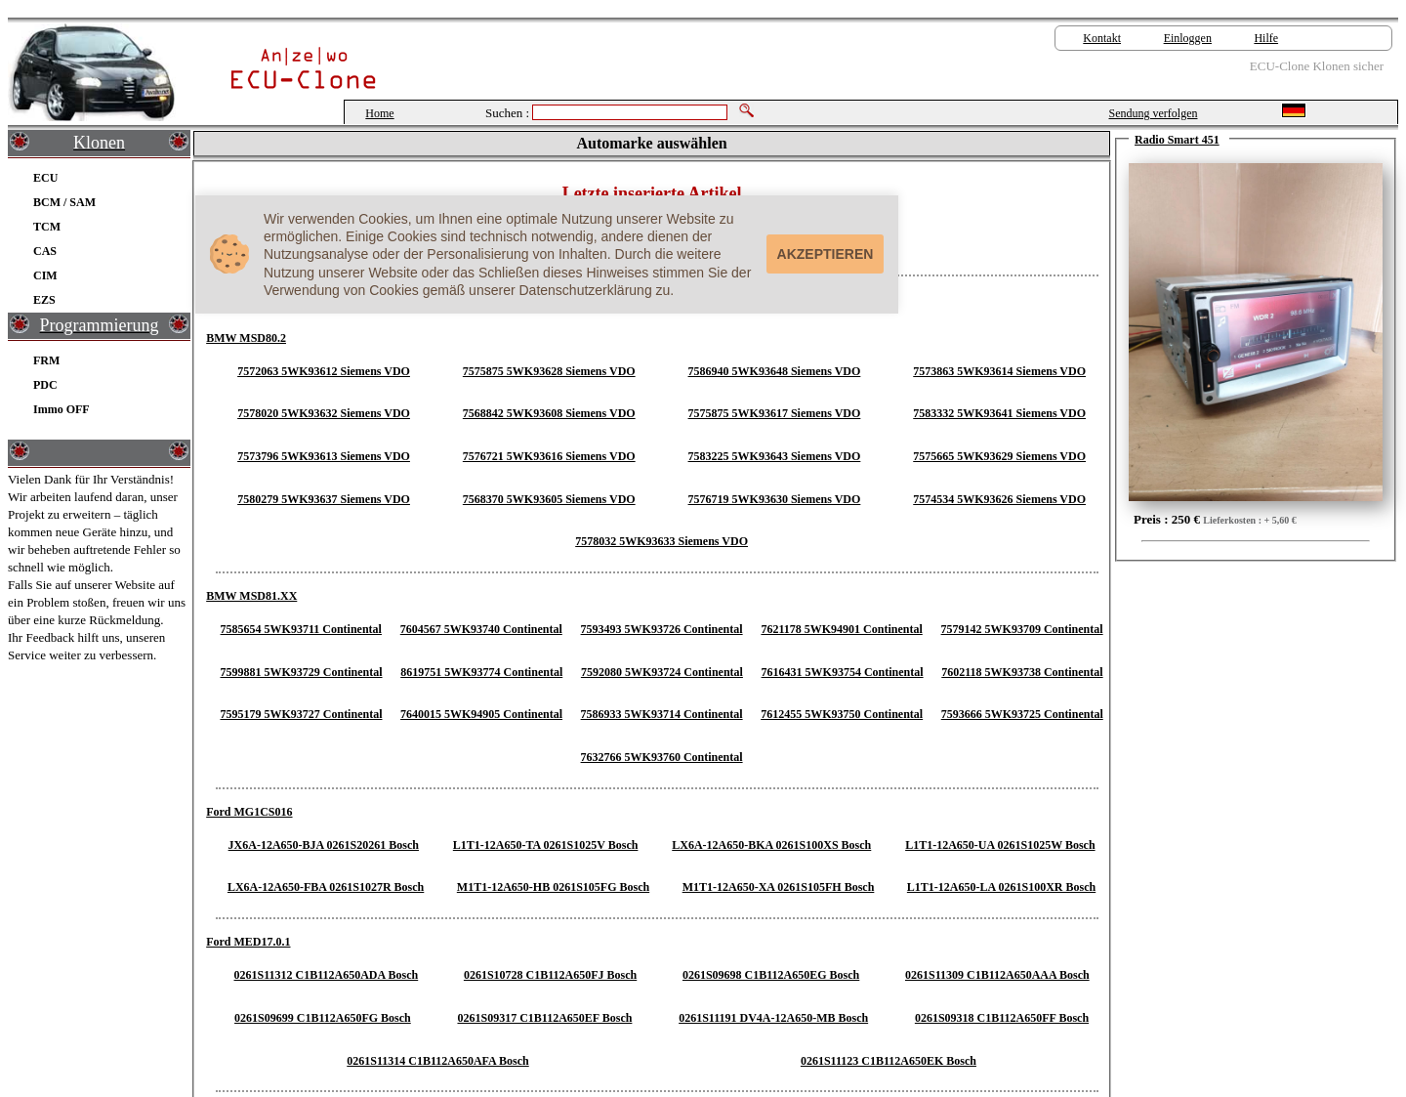Open the BMW MSD80.2 category link
1406x1097 pixels.
(x=246, y=338)
